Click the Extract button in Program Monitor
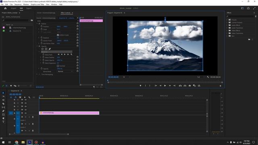 click(185, 86)
